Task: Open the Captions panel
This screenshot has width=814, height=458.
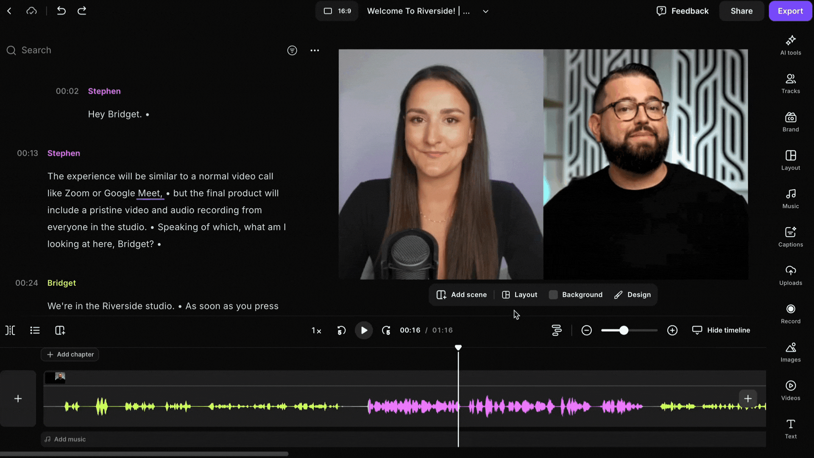Action: [790, 237]
